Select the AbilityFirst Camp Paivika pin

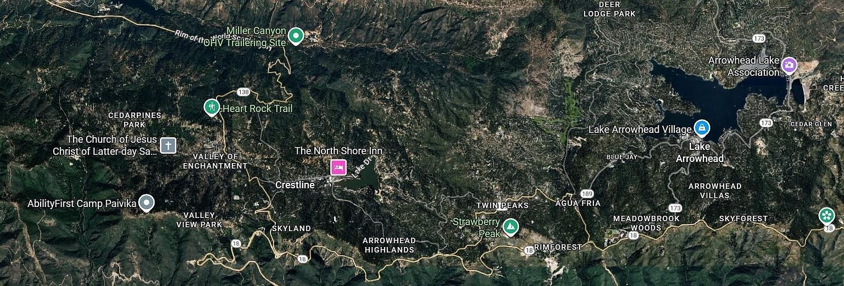coord(146,203)
